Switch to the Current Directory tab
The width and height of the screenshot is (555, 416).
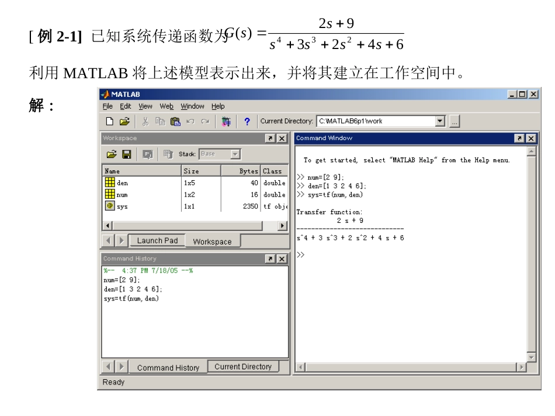(x=243, y=366)
